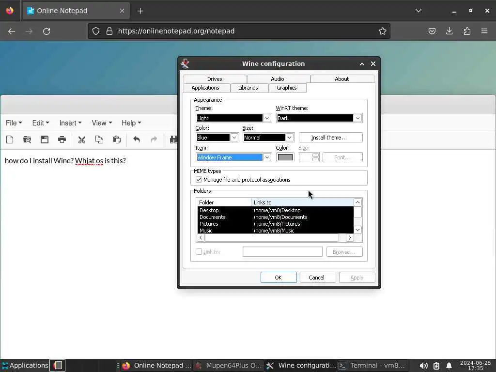496x372 pixels.
Task: Click the Browse... button
Action: tap(344, 252)
